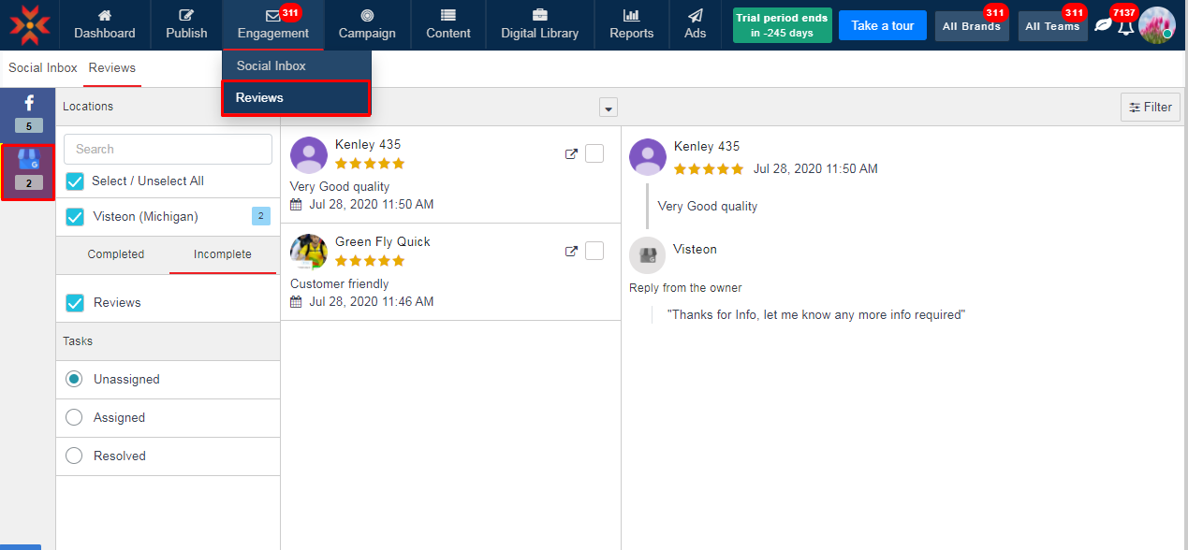Open the All Brands dropdown
Viewport: 1188px width, 550px height.
(971, 26)
